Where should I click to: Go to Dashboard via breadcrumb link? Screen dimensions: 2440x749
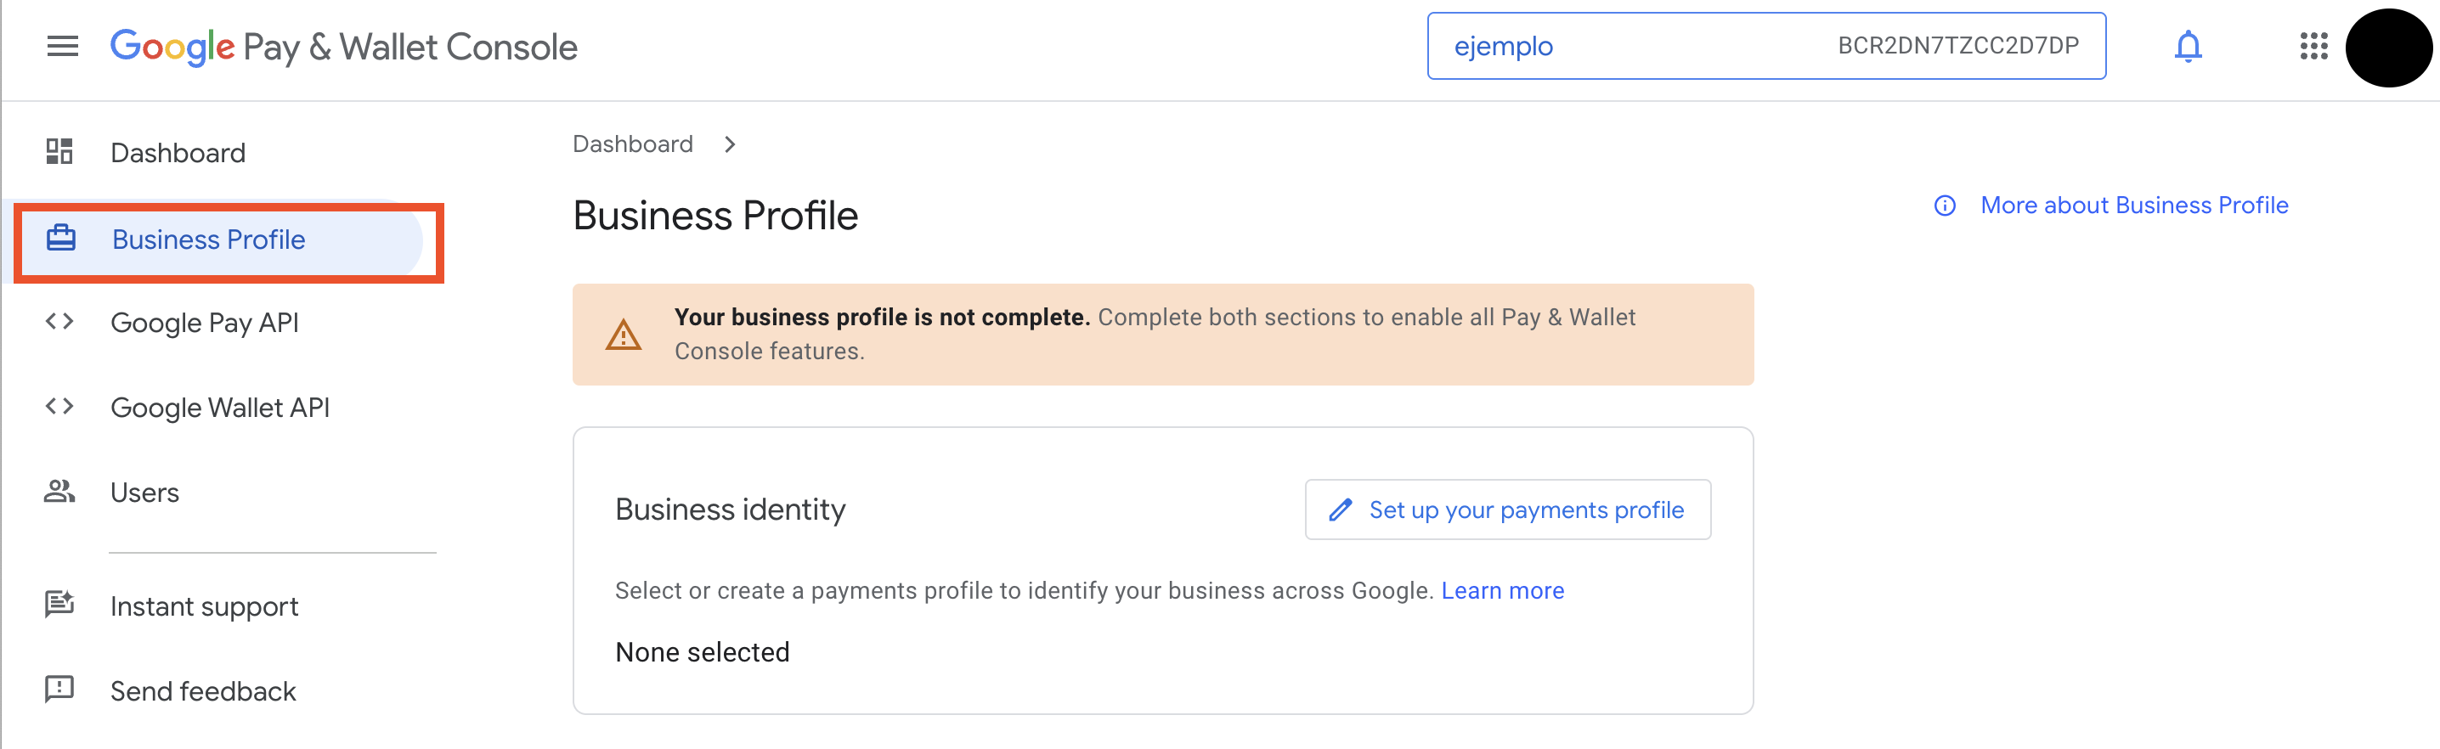(633, 144)
